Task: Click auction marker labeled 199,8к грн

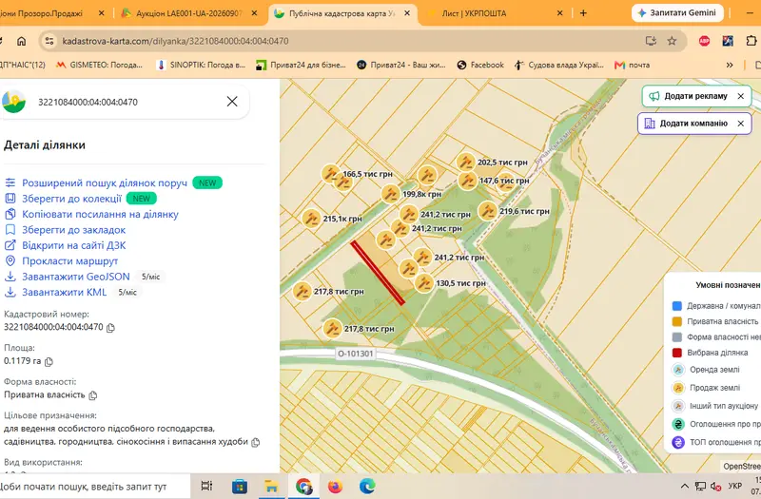Action: [x=390, y=194]
